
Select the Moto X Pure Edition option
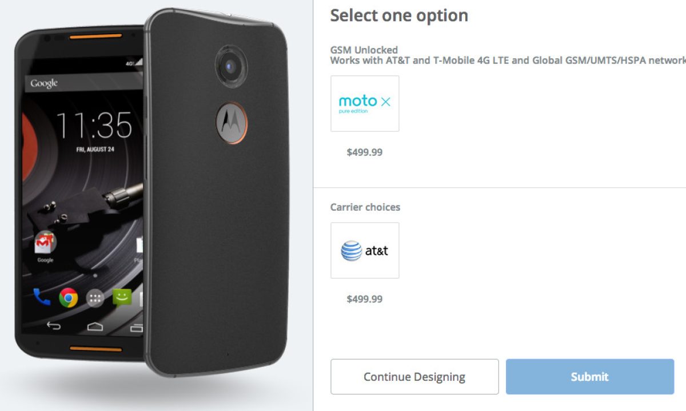click(x=365, y=103)
